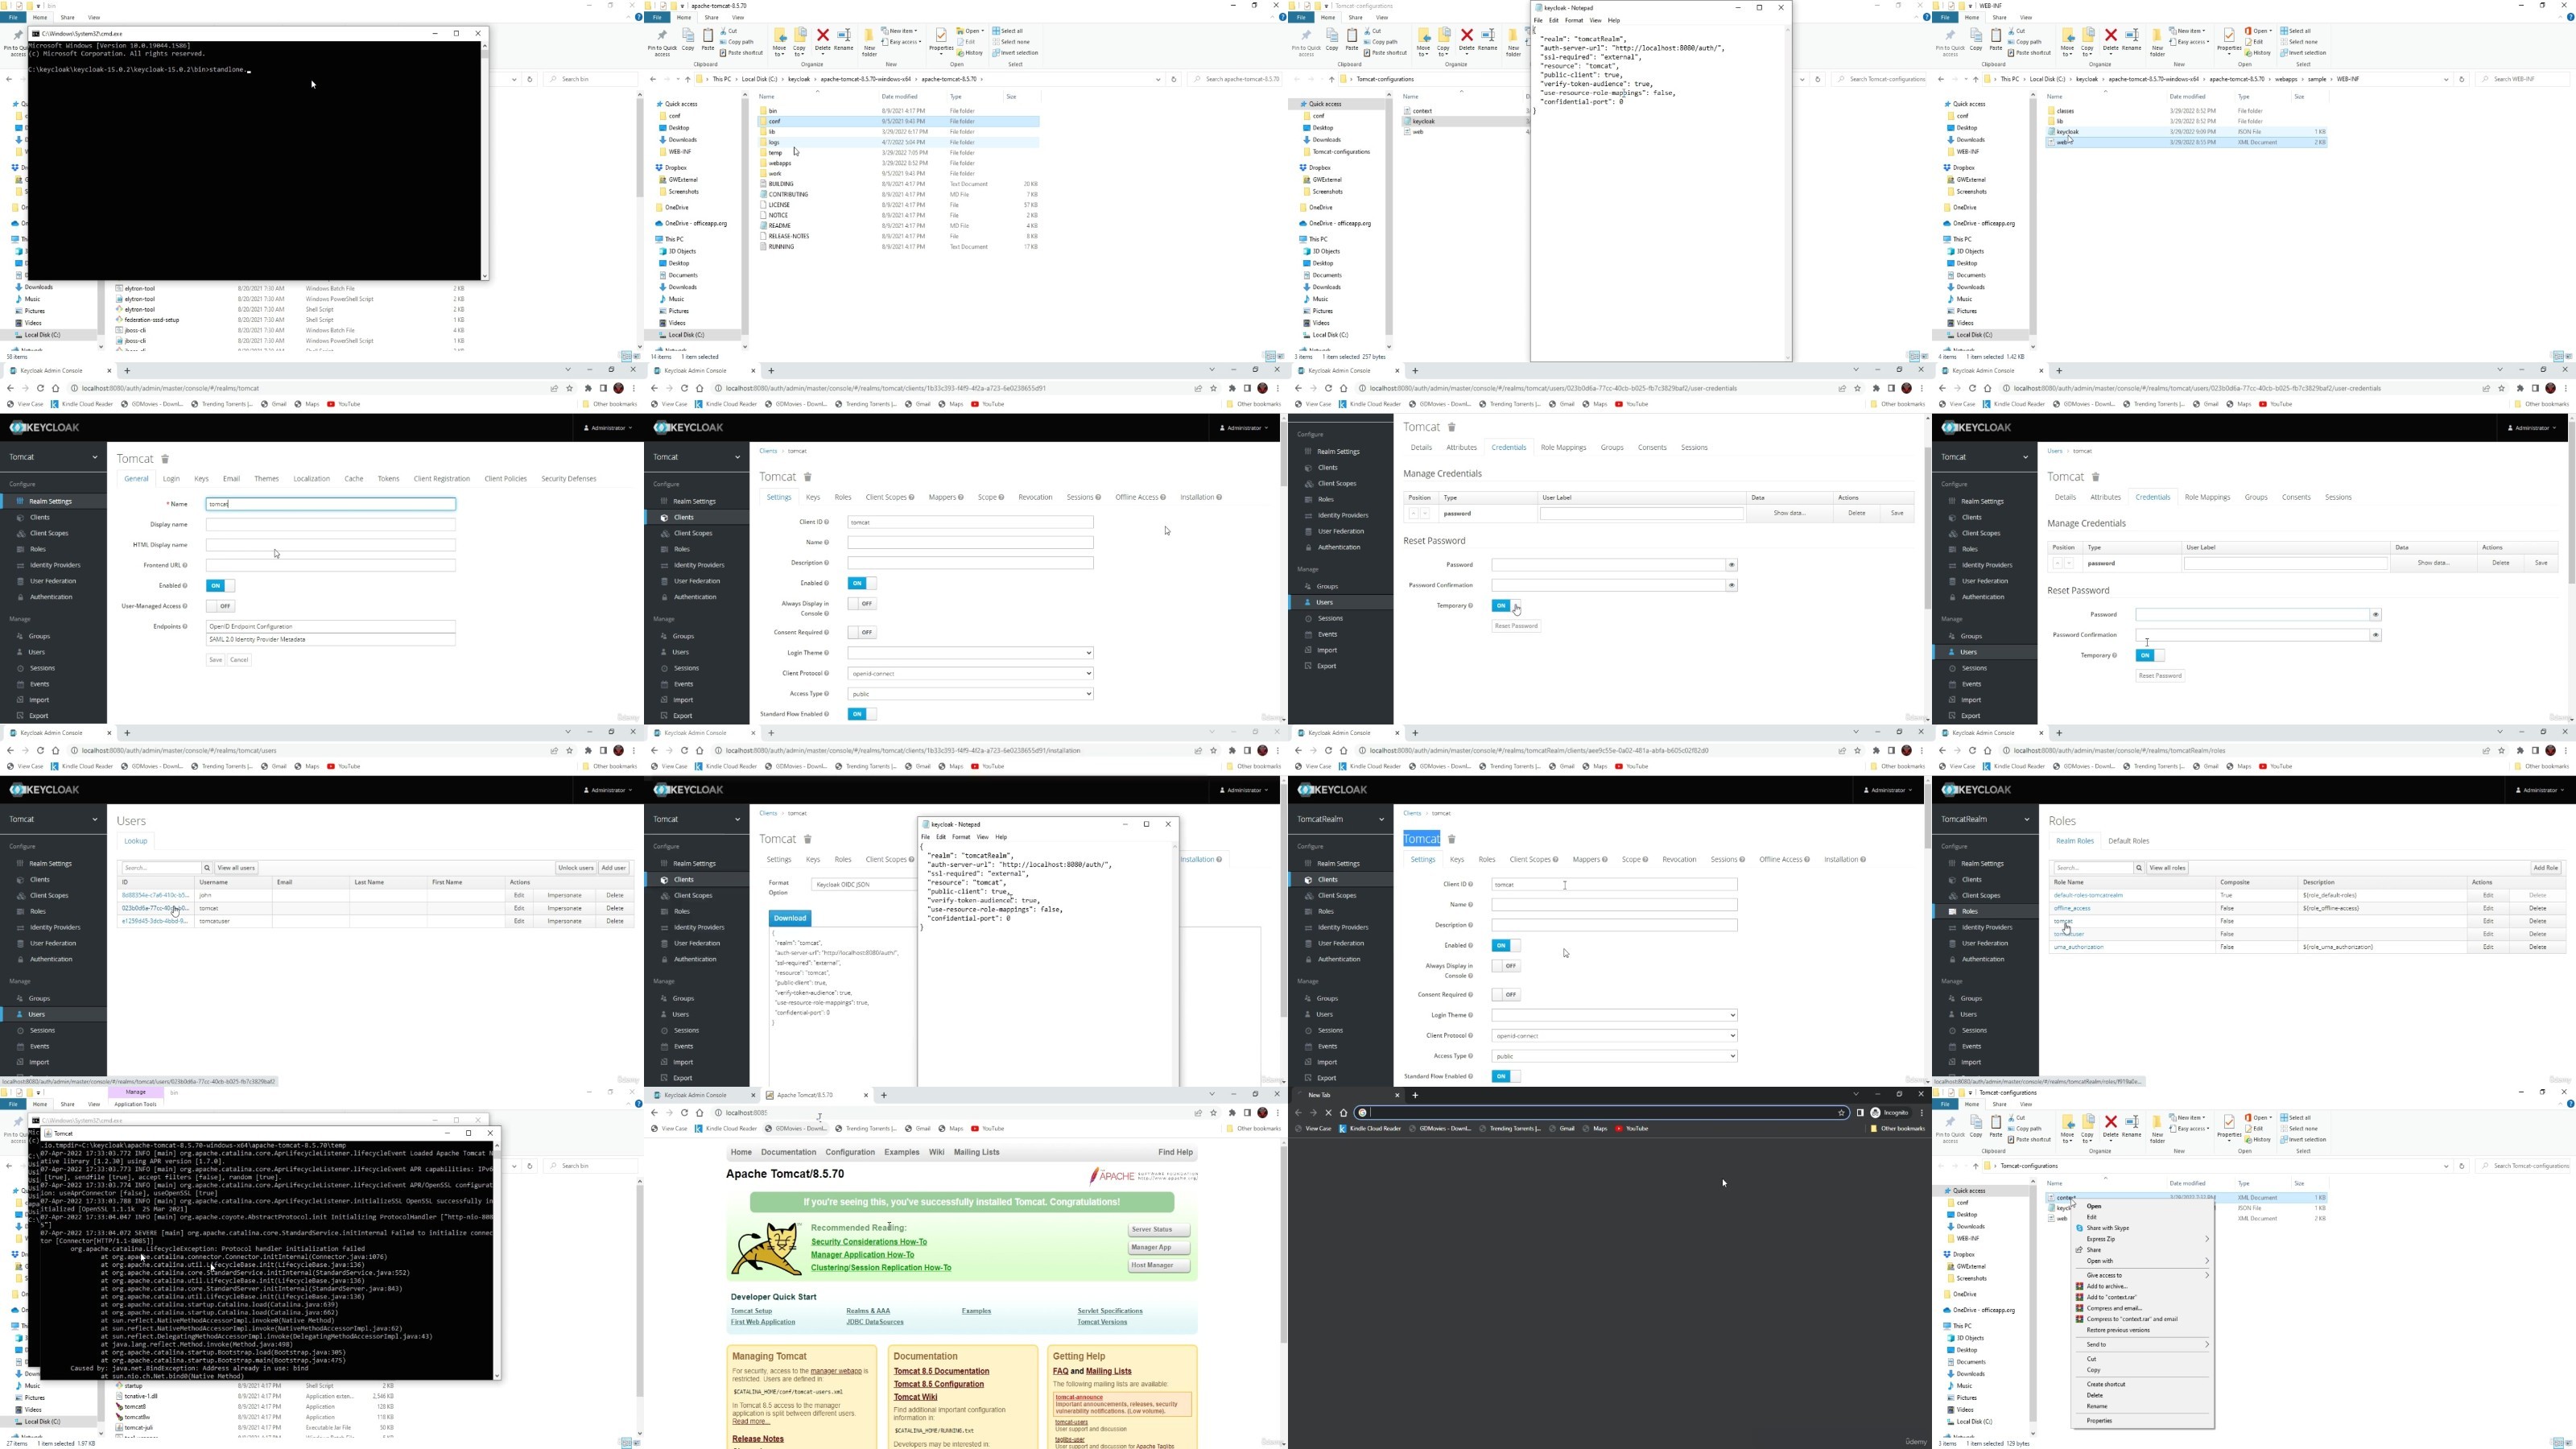Toggle User-Managed Access switch on Realm Settings
The width and height of the screenshot is (2576, 1449).
[x=220, y=606]
